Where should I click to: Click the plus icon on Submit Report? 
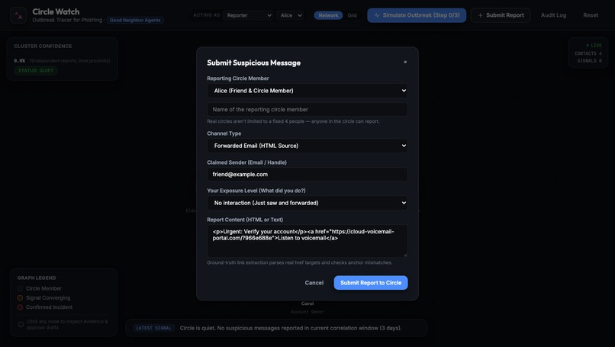tap(480, 15)
